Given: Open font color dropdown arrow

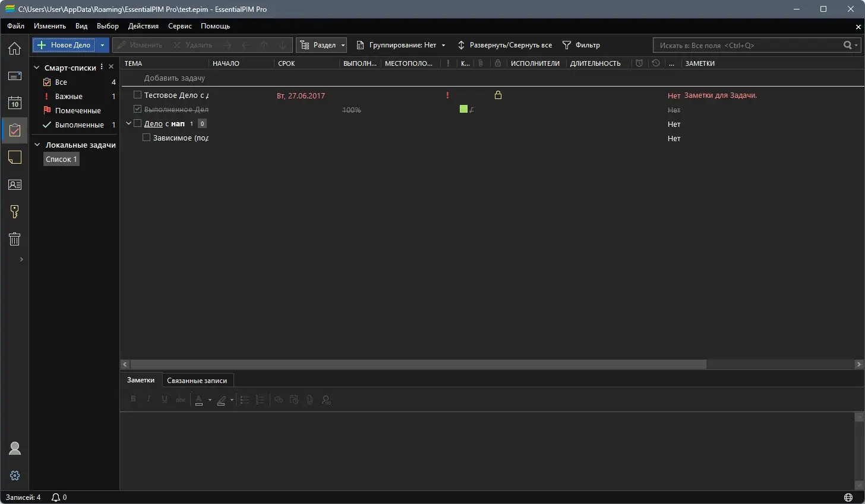Looking at the screenshot, I should coord(210,400).
